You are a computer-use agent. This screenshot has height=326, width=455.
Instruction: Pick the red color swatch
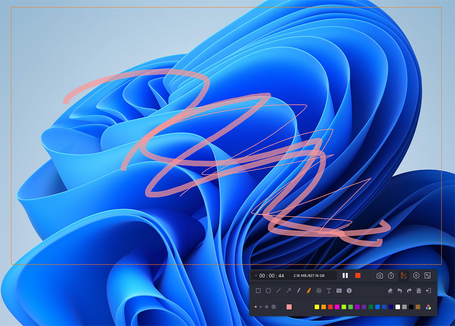click(x=330, y=307)
